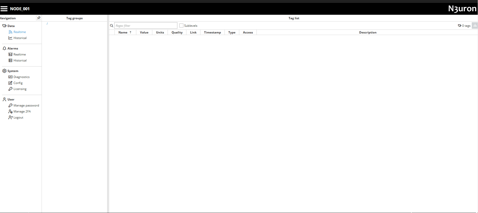Click the Regex filter input field
478x213 pixels.
tap(146, 25)
